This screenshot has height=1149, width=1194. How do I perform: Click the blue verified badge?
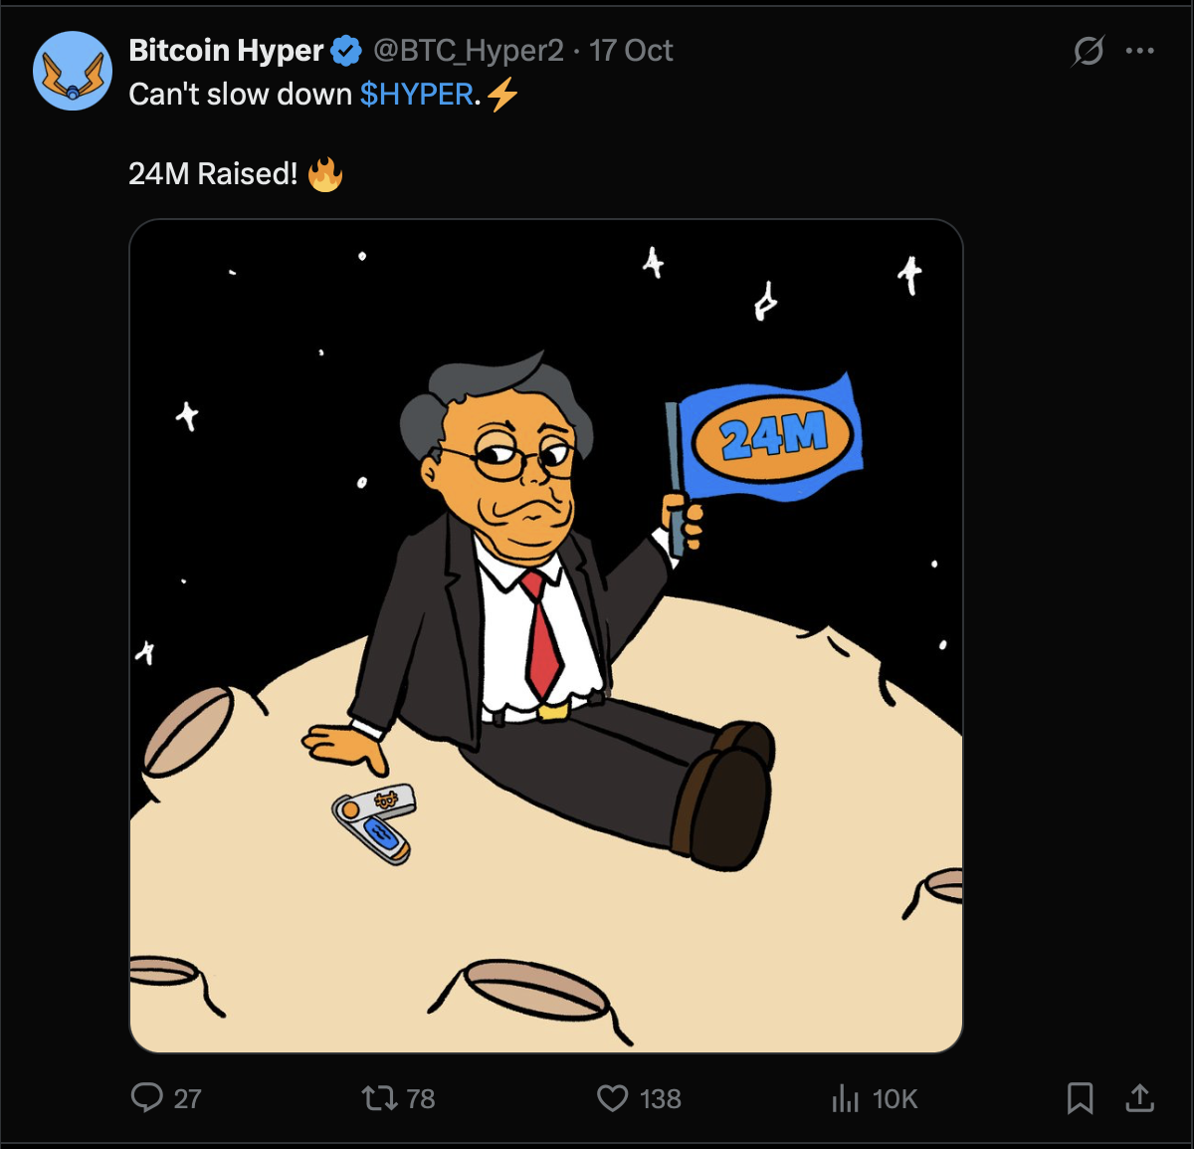point(346,51)
